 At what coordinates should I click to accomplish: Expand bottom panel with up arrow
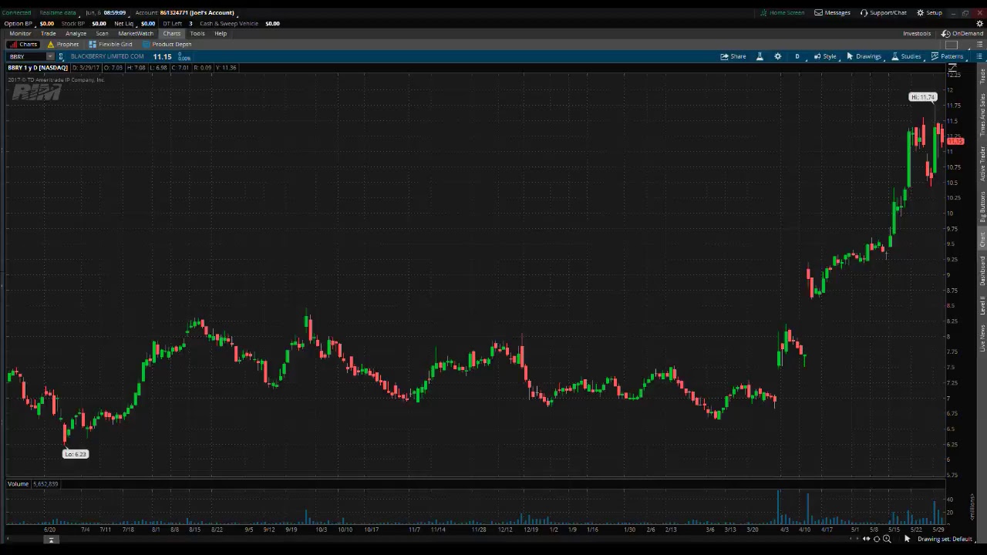pyautogui.click(x=51, y=540)
